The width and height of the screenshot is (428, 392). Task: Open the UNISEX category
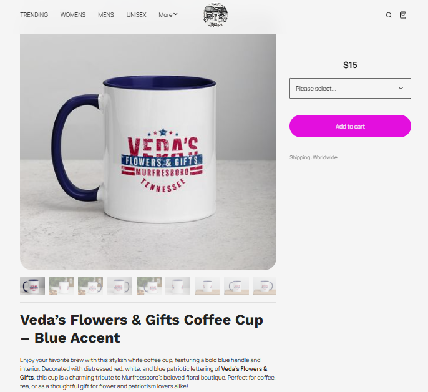tap(136, 15)
